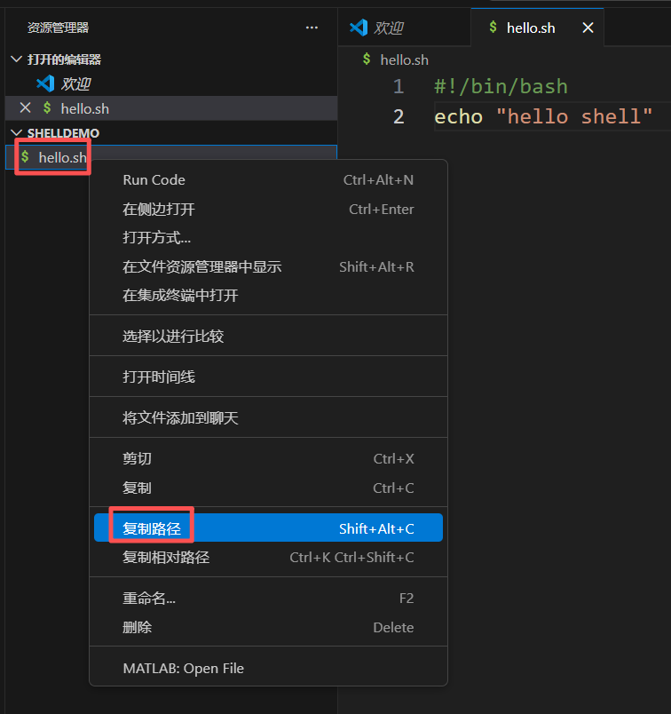
Task: Select the hello.sh editor tab
Action: 537,28
